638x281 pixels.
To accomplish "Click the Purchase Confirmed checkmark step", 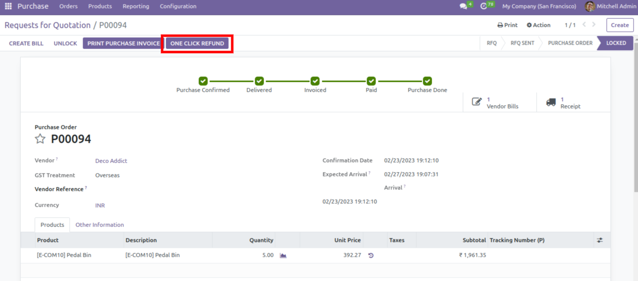I will click(203, 81).
